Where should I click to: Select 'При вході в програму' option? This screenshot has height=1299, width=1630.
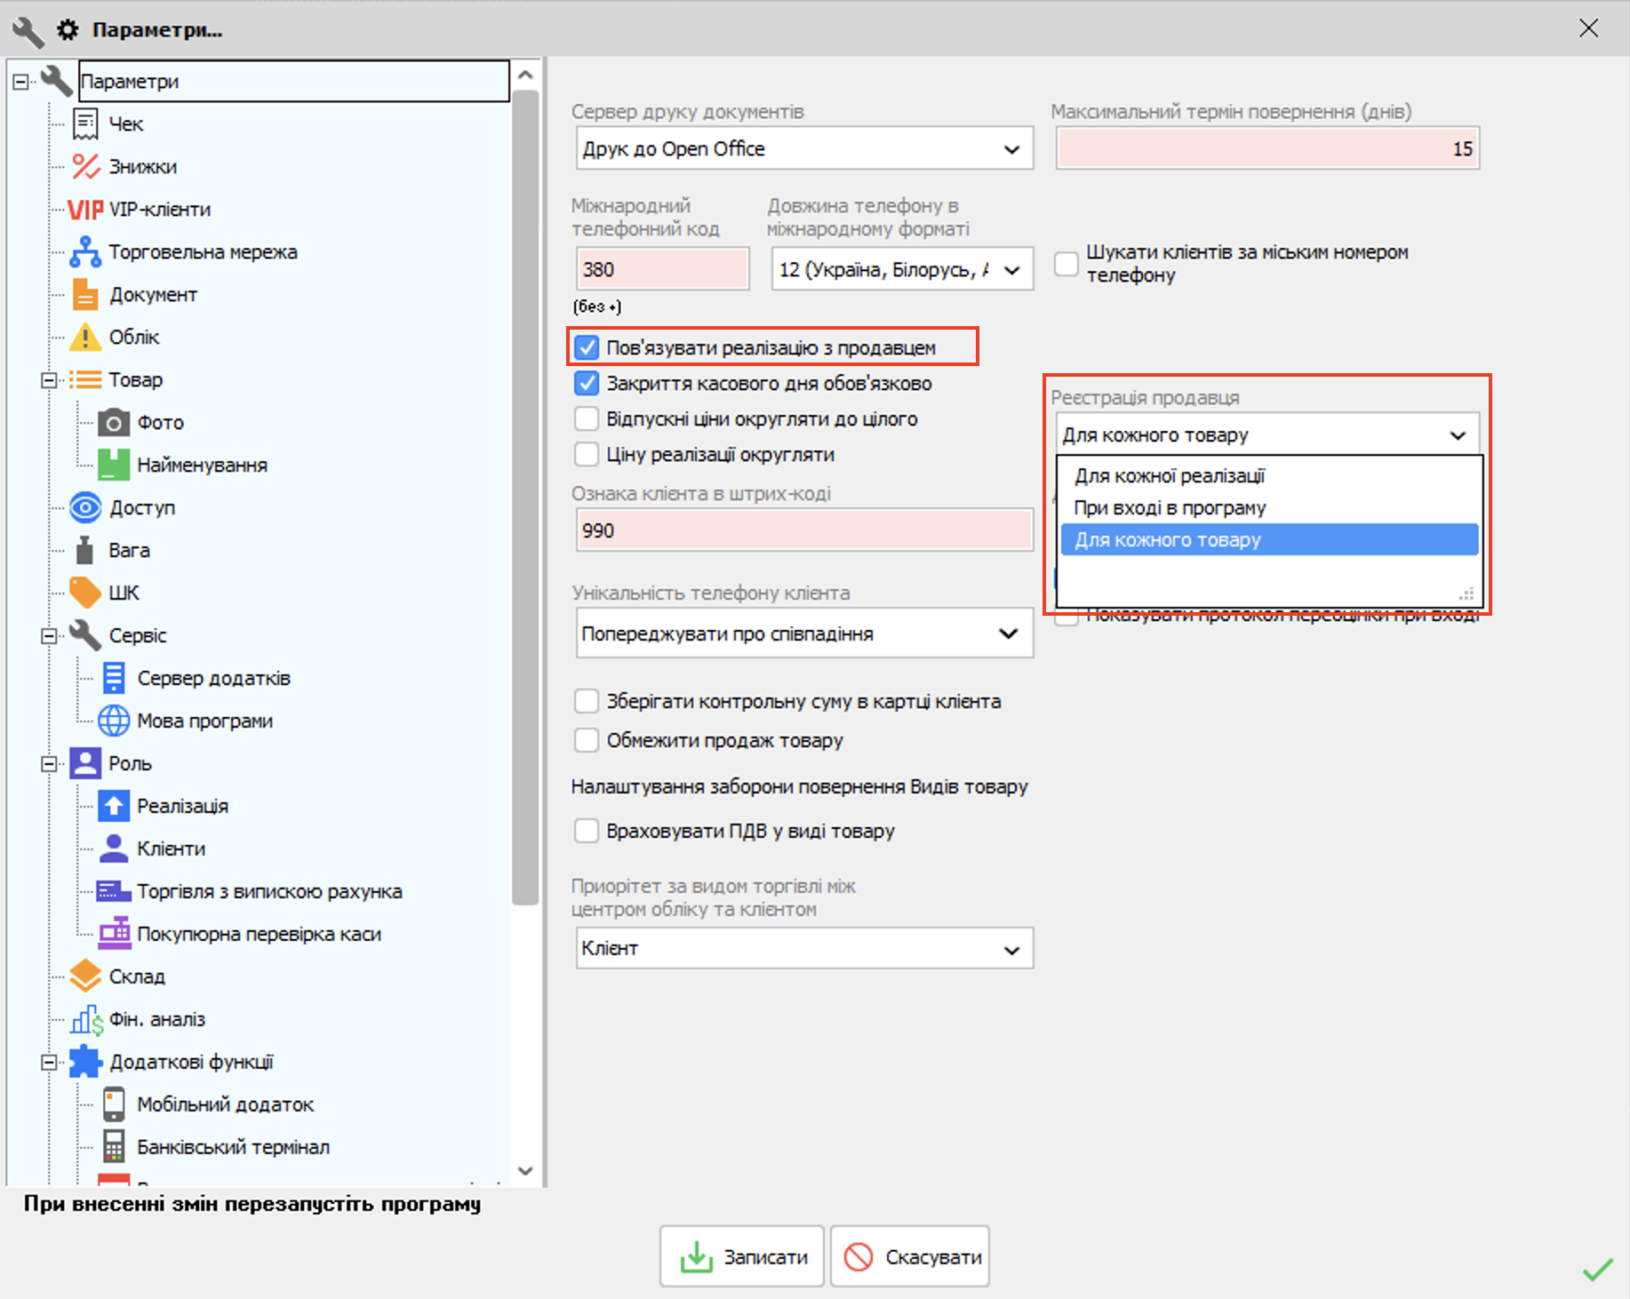coord(1170,508)
